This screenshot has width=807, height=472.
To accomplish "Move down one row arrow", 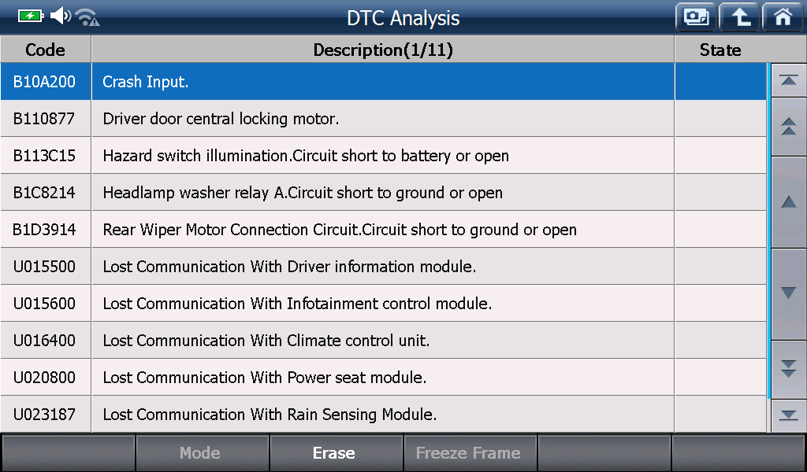I will (788, 293).
